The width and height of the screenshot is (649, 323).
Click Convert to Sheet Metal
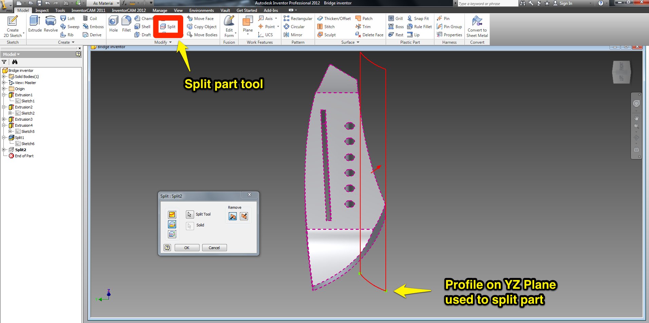(477, 26)
